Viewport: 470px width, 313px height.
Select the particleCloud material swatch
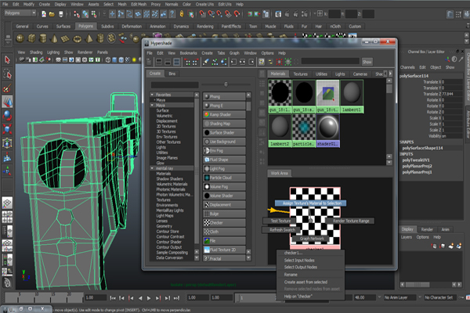(304, 131)
